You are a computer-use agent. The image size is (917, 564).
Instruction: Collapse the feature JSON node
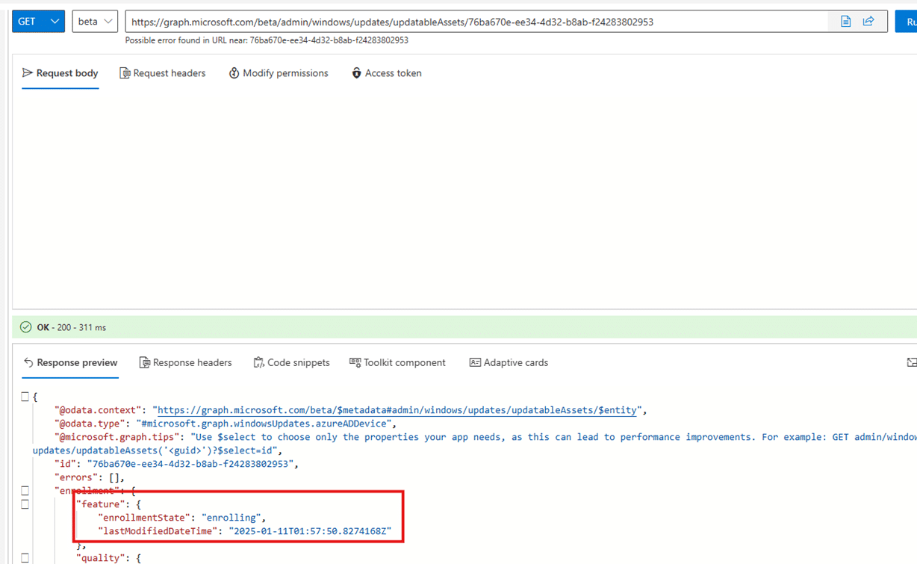pyautogui.click(x=25, y=504)
